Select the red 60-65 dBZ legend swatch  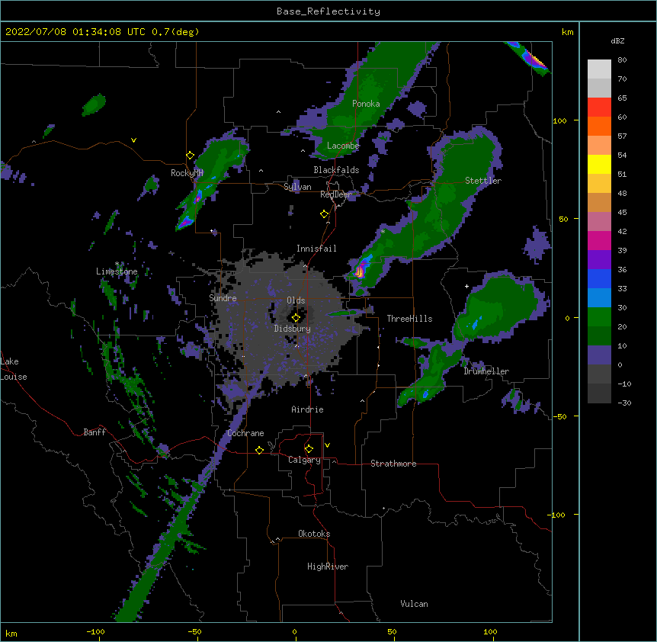click(599, 107)
